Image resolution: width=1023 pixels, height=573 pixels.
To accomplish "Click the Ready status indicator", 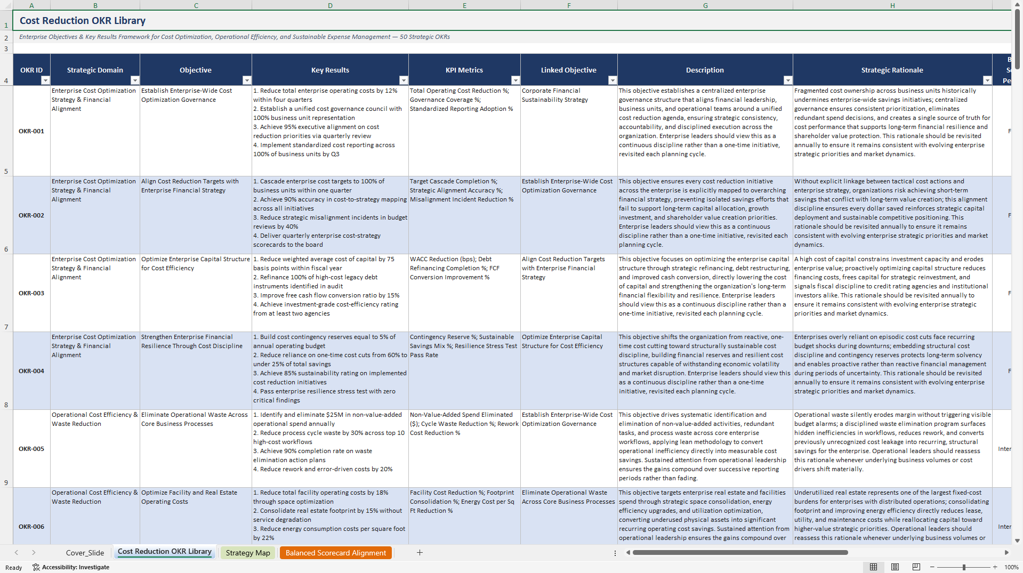I will point(14,568).
